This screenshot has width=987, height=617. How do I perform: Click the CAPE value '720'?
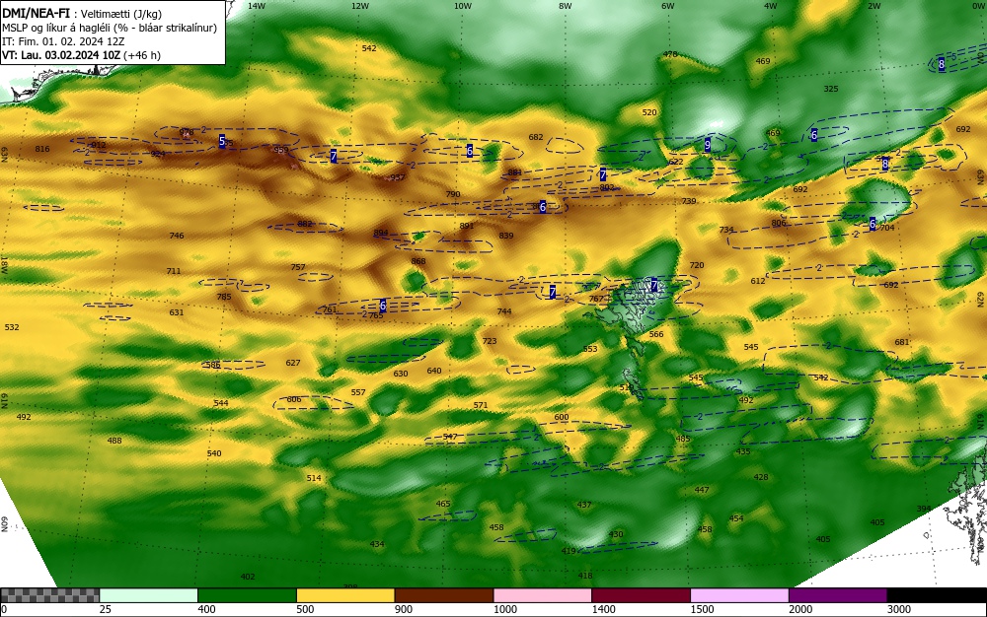pos(697,266)
